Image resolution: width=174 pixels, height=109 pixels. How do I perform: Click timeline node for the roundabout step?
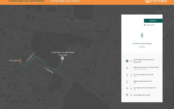coord(131,75)
